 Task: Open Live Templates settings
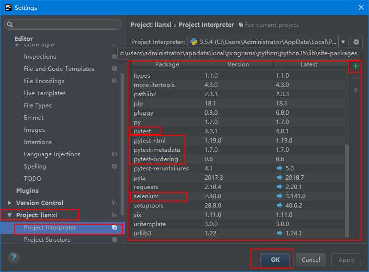(45, 93)
